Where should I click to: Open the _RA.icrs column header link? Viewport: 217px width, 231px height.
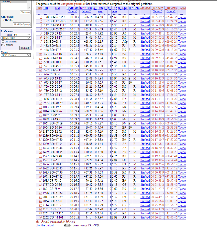click(x=157, y=8)
